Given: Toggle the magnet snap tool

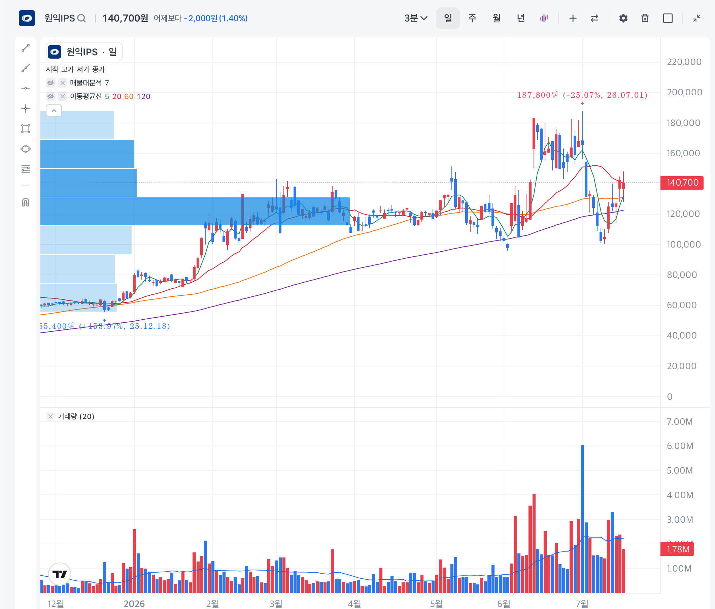Looking at the screenshot, I should [26, 202].
